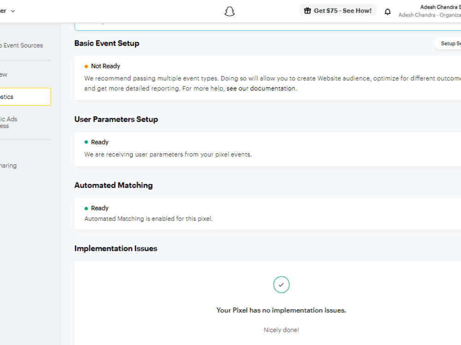461x345 pixels.
Task: Click 'We are receiving user parameters' text
Action: click(x=168, y=154)
